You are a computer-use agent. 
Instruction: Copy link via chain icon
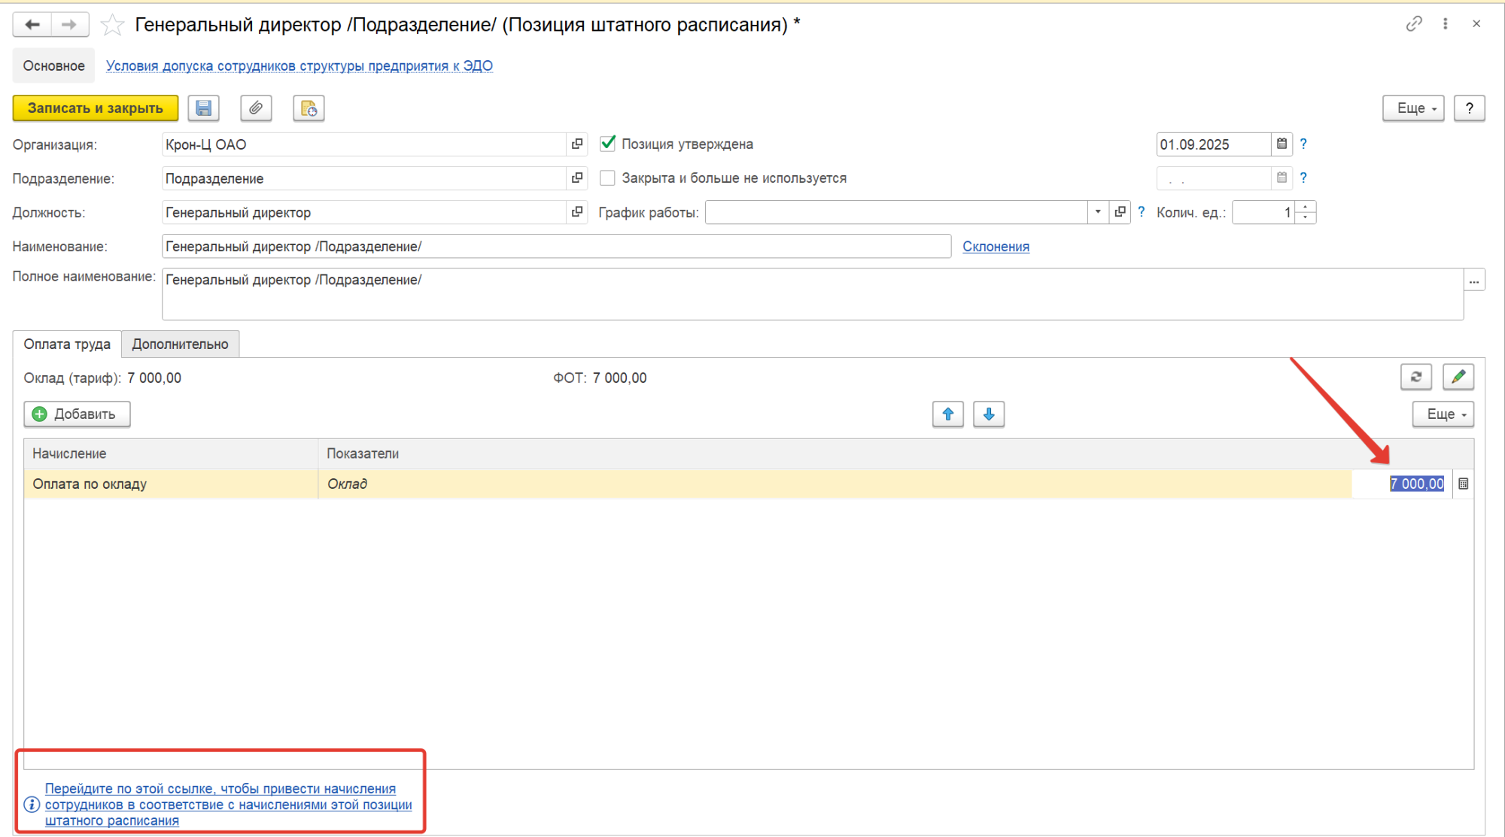(x=1413, y=24)
